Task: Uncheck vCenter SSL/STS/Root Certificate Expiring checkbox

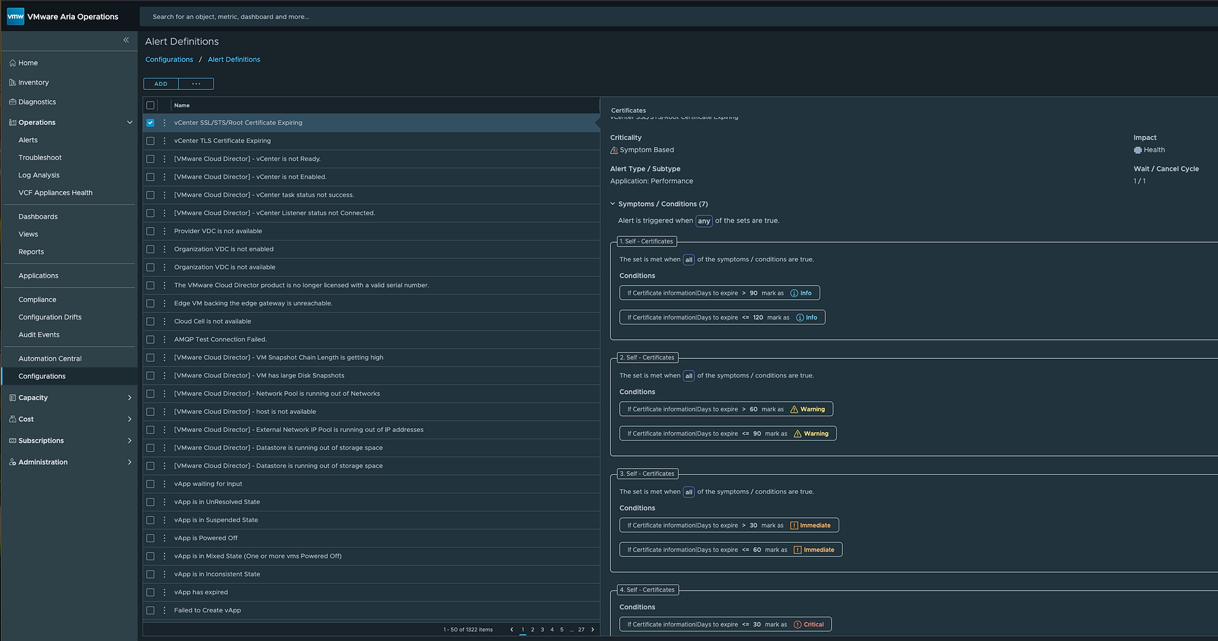Action: [150, 123]
